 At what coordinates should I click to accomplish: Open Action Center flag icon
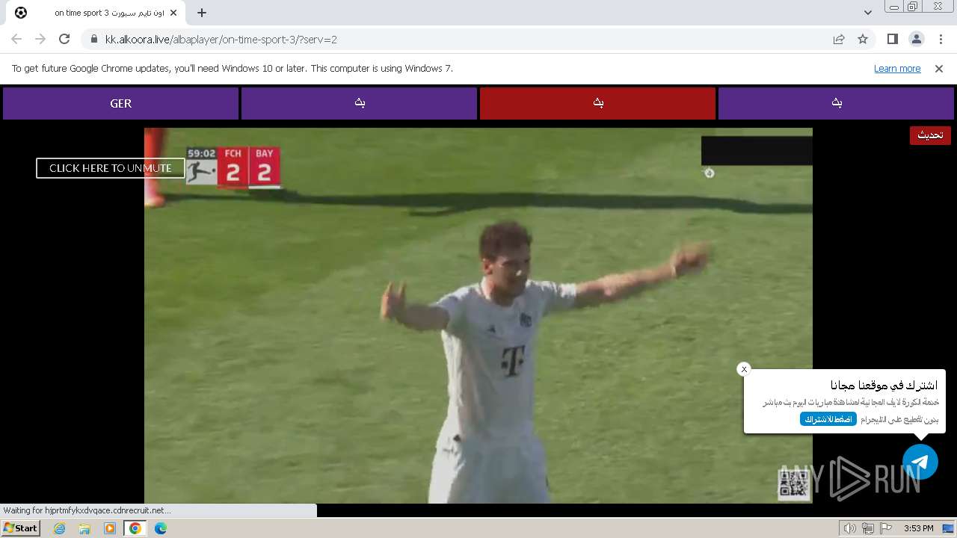[886, 528]
